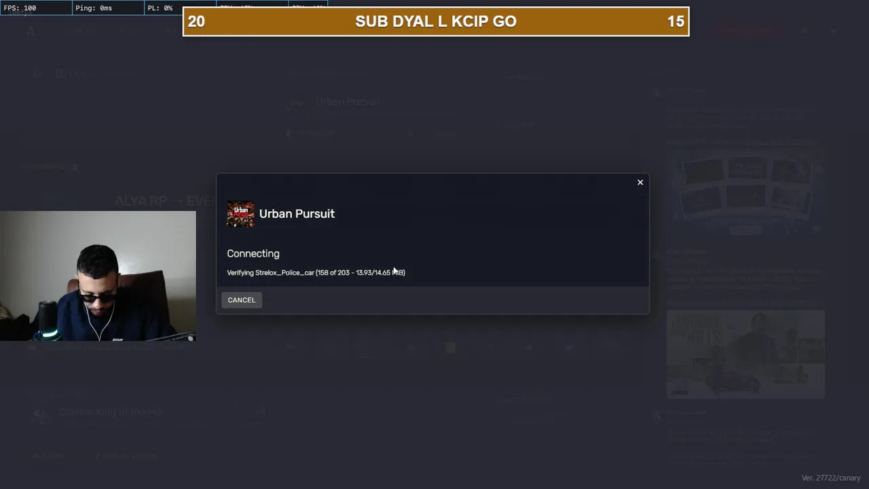The image size is (869, 489).
Task: Select the ALYA RP server entry
Action: pyautogui.click(x=162, y=201)
